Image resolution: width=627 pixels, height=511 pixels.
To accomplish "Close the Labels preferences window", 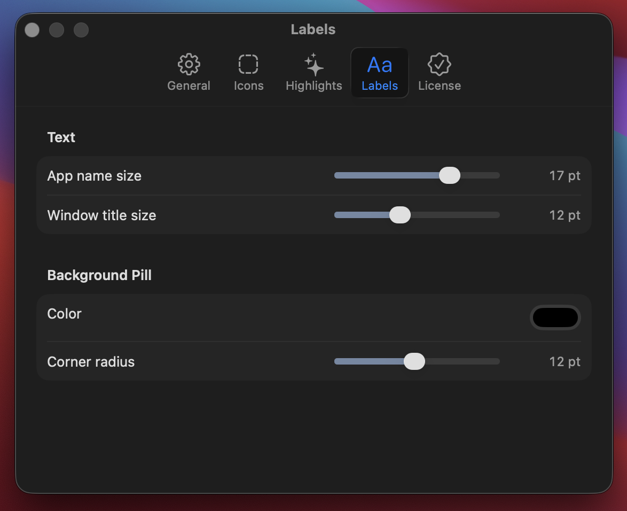I will [x=32, y=30].
